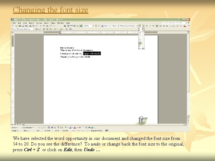Image resolution: width=215 pixels, height=161 pixels.
Task: Click the font size list scroll up arrow
Action: point(143,29)
